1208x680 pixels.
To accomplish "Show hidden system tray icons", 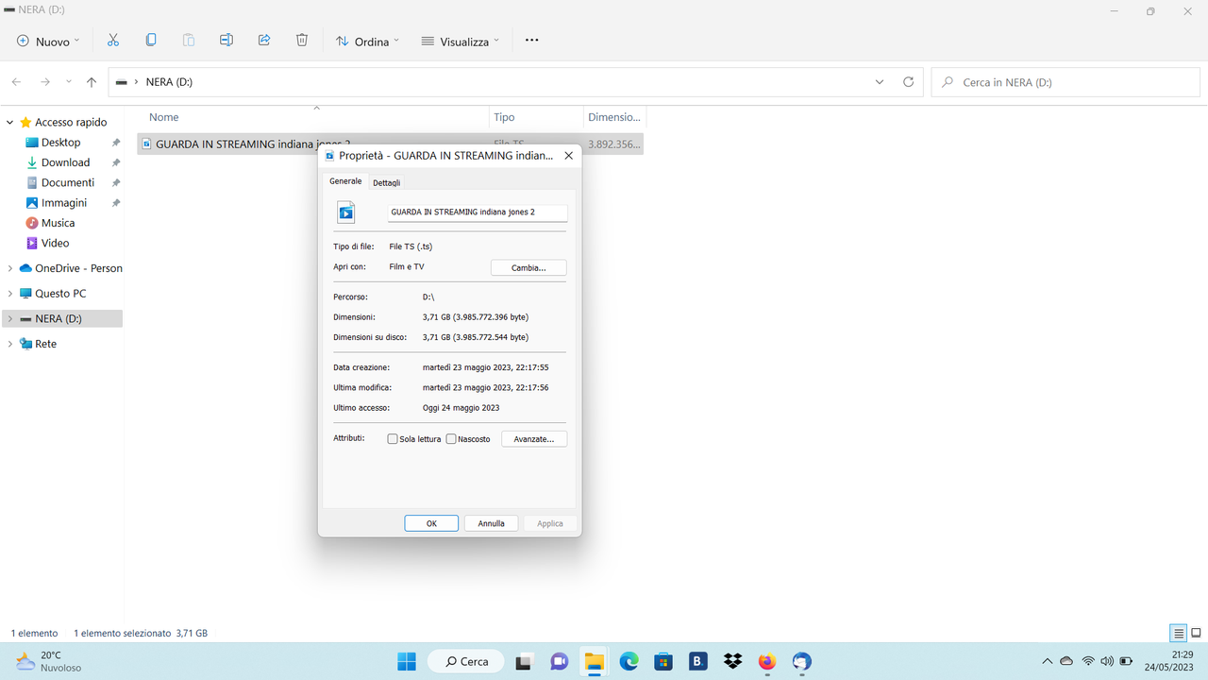I will [x=1047, y=661].
